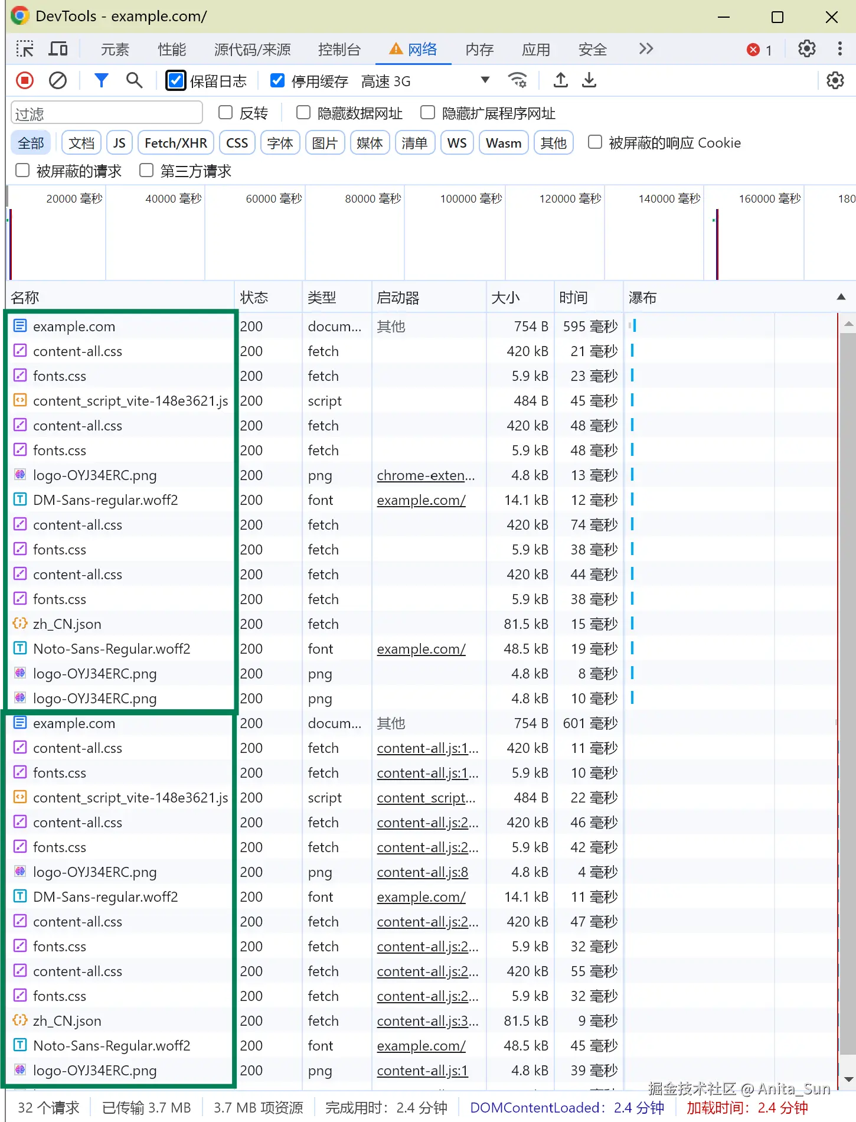Enable 反转 filter checkbox
The image size is (856, 1122).
(x=226, y=112)
